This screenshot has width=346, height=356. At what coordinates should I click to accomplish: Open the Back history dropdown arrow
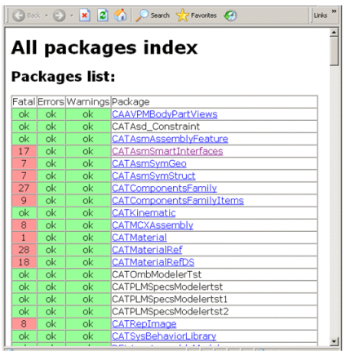(47, 16)
